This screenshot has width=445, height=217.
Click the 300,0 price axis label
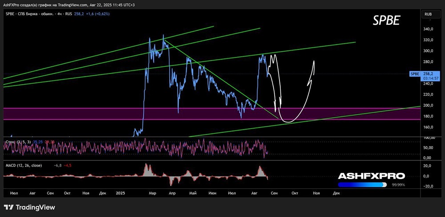click(x=428, y=51)
